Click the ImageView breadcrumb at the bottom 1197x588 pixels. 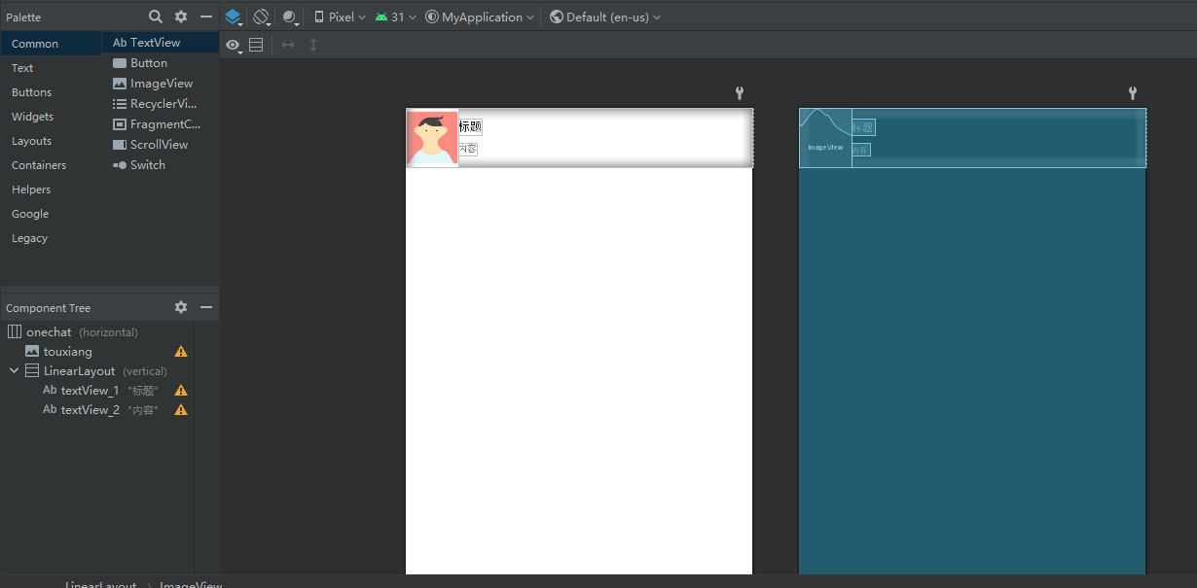coord(190,584)
